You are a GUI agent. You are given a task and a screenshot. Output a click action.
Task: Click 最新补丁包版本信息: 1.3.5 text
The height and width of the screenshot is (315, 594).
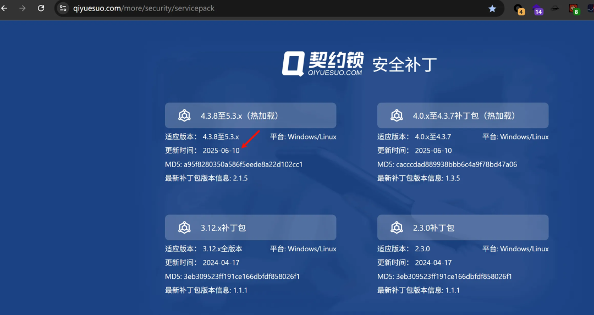pyautogui.click(x=419, y=178)
